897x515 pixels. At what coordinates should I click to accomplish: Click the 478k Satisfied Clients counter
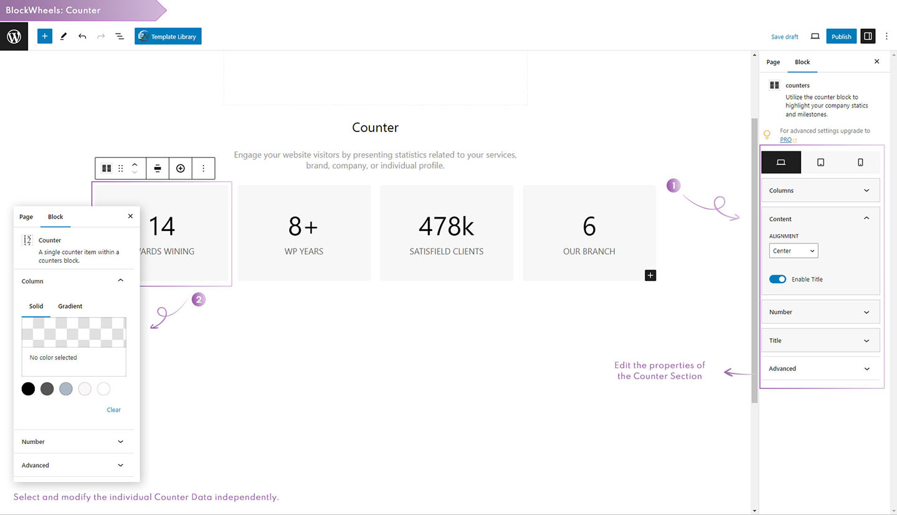point(446,233)
